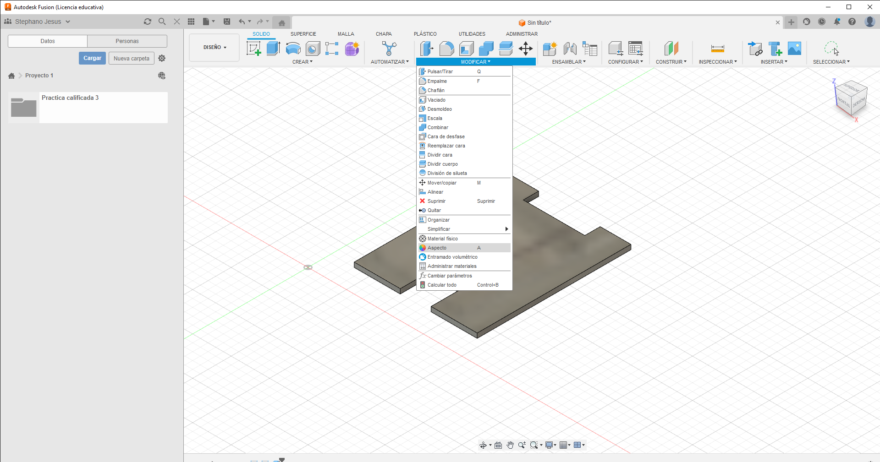Select Chaflán in the menu
Screen dimensions: 880x462
point(464,90)
